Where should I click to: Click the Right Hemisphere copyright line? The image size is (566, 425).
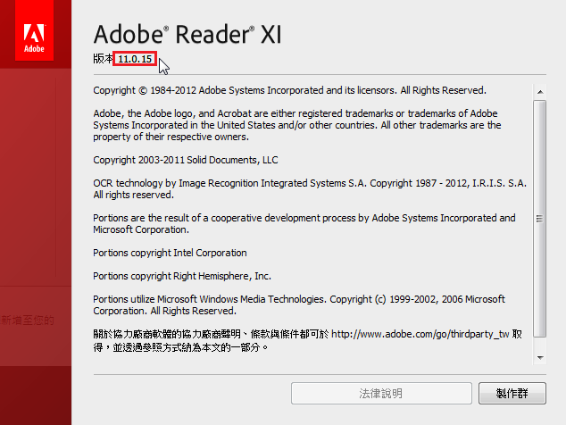tap(182, 276)
